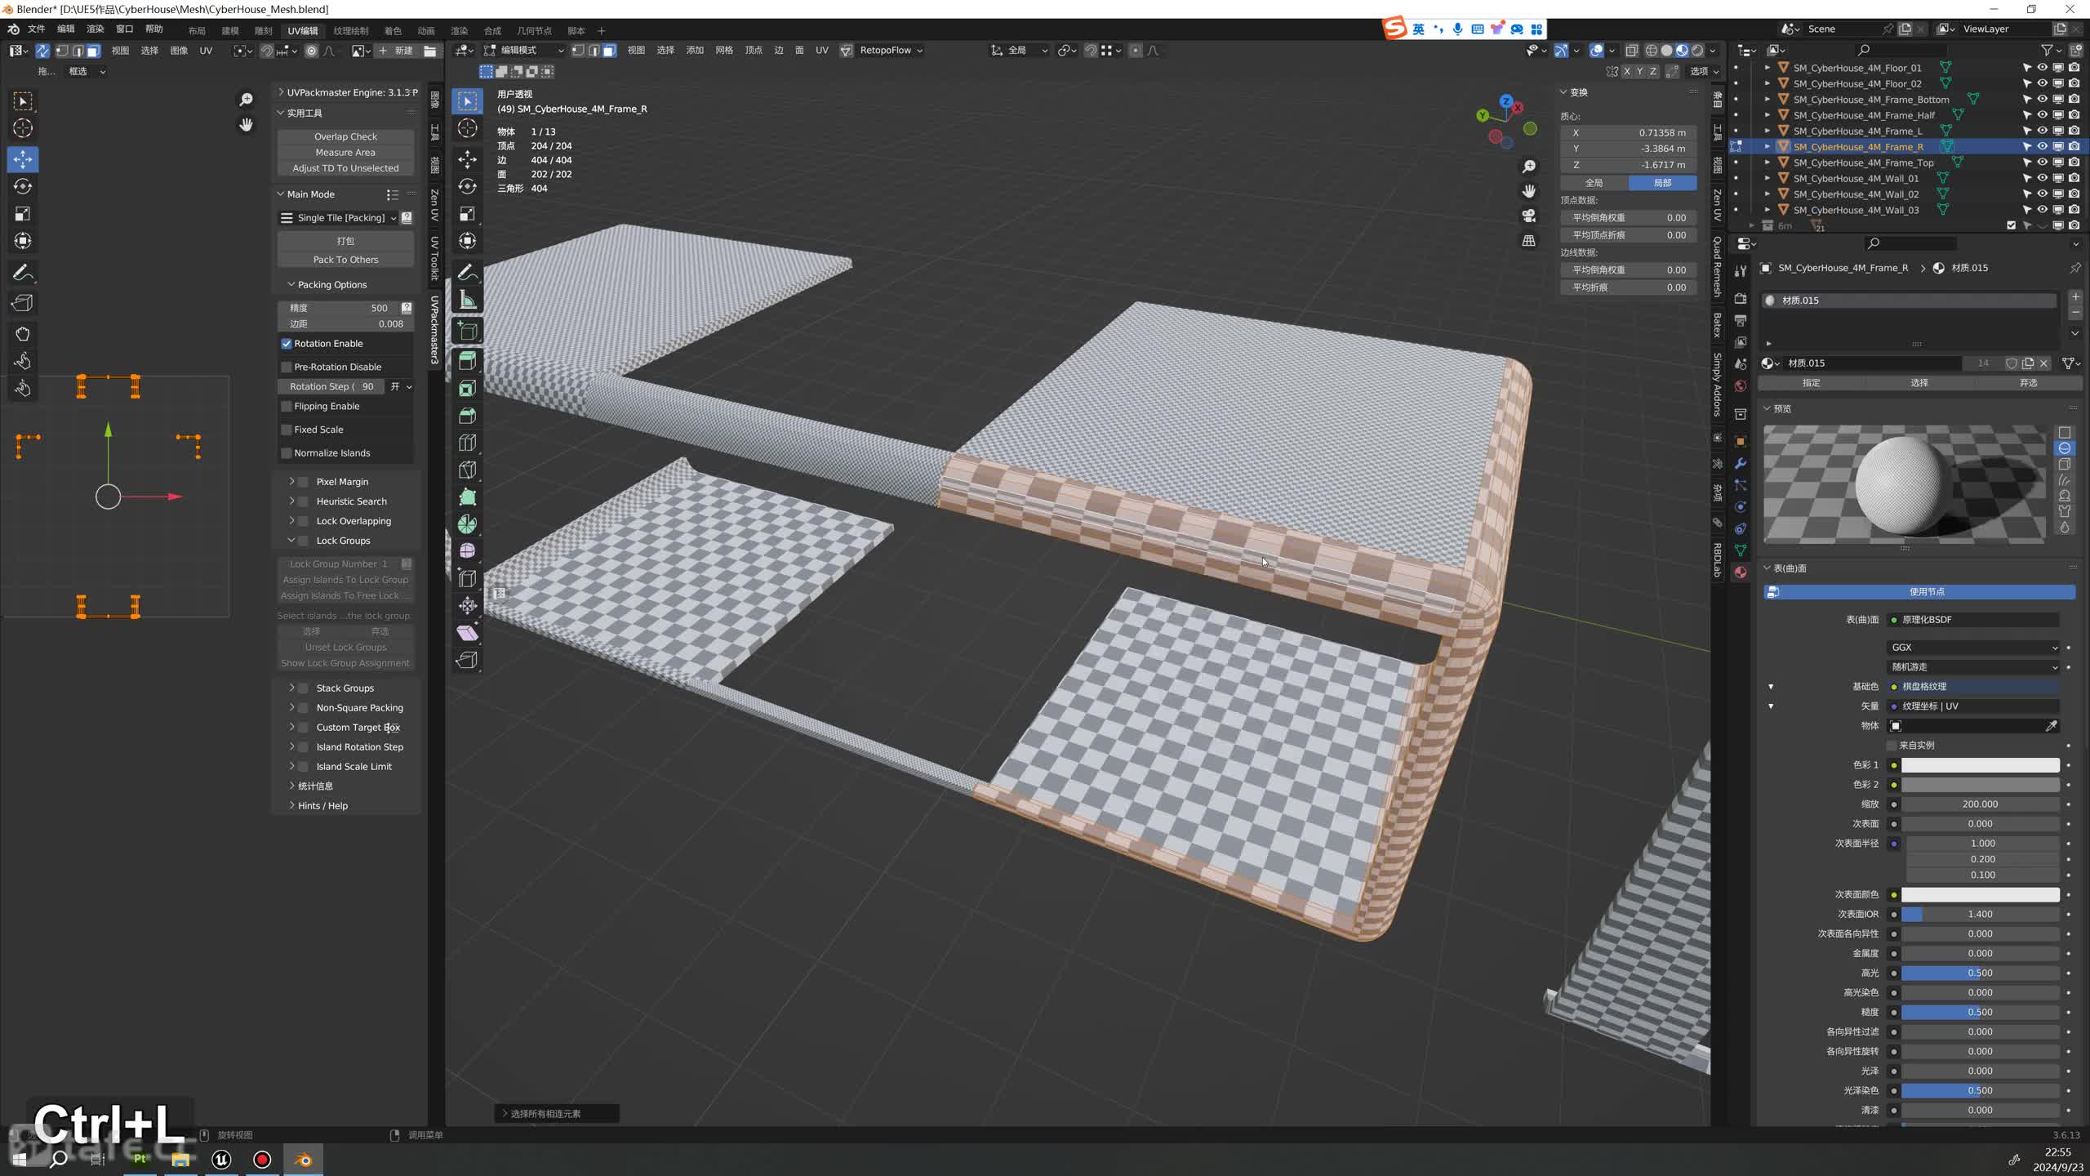Click the Overlap Check button
The height and width of the screenshot is (1176, 2090).
click(x=346, y=135)
